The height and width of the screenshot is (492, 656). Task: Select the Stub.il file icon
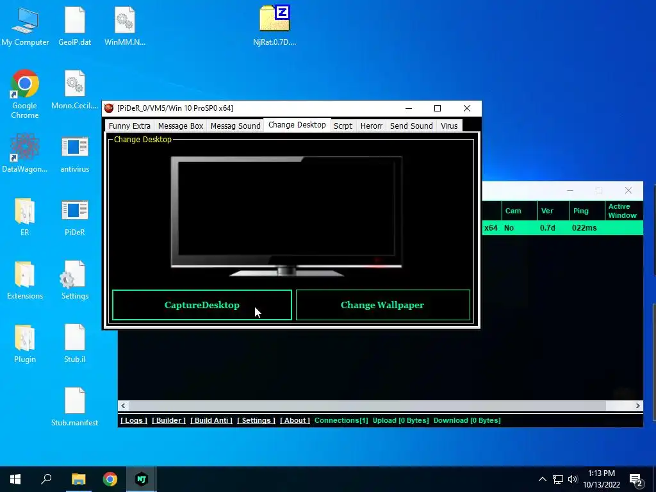[75, 344]
